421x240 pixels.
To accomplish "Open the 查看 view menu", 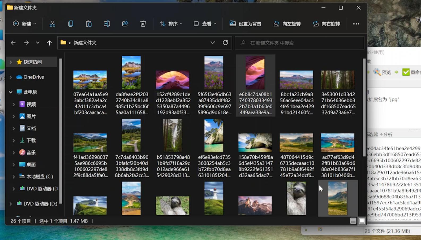I will pos(205,24).
